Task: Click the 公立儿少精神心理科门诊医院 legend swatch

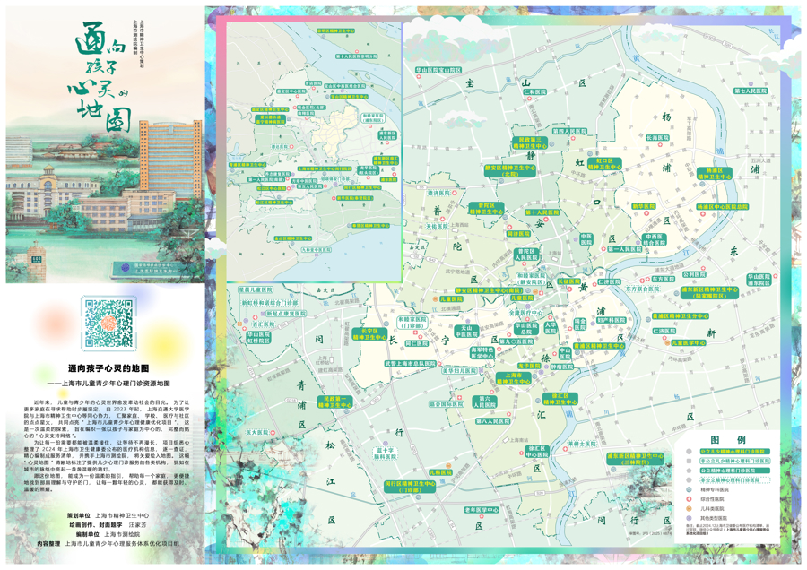Action: click(733, 453)
